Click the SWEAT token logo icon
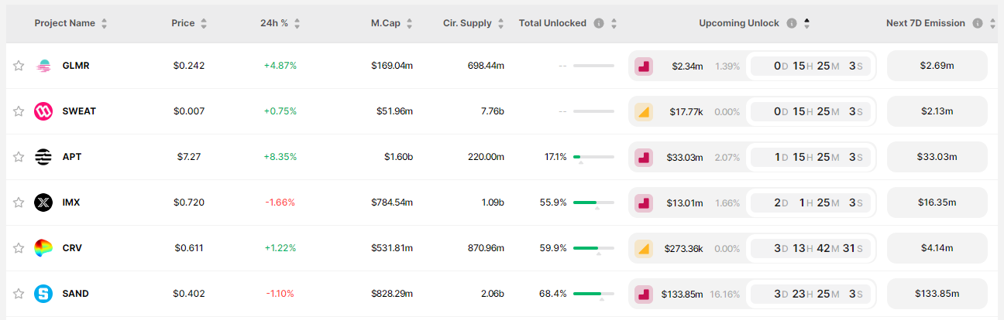Screen dimensions: 1004x320 43,111
